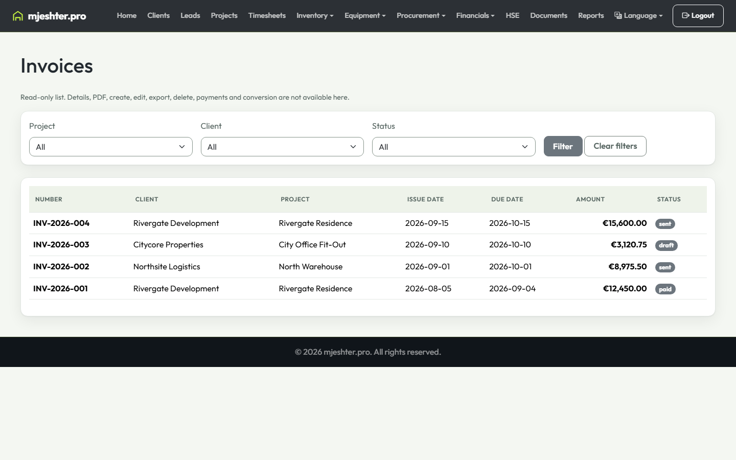
Task: Select invoice number INV-2026-001
Action: pyautogui.click(x=60, y=289)
